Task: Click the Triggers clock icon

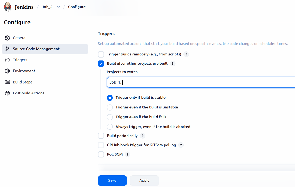Action: click(x=7, y=60)
